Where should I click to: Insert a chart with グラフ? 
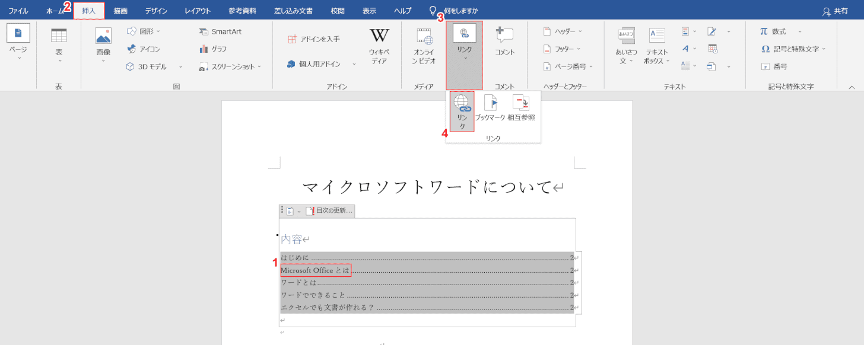(213, 49)
